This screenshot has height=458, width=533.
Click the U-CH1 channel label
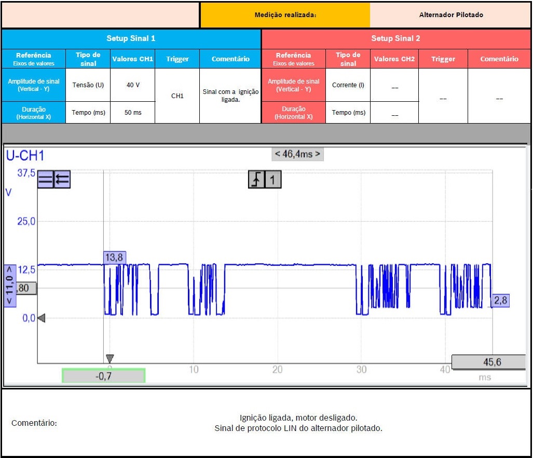click(x=25, y=156)
